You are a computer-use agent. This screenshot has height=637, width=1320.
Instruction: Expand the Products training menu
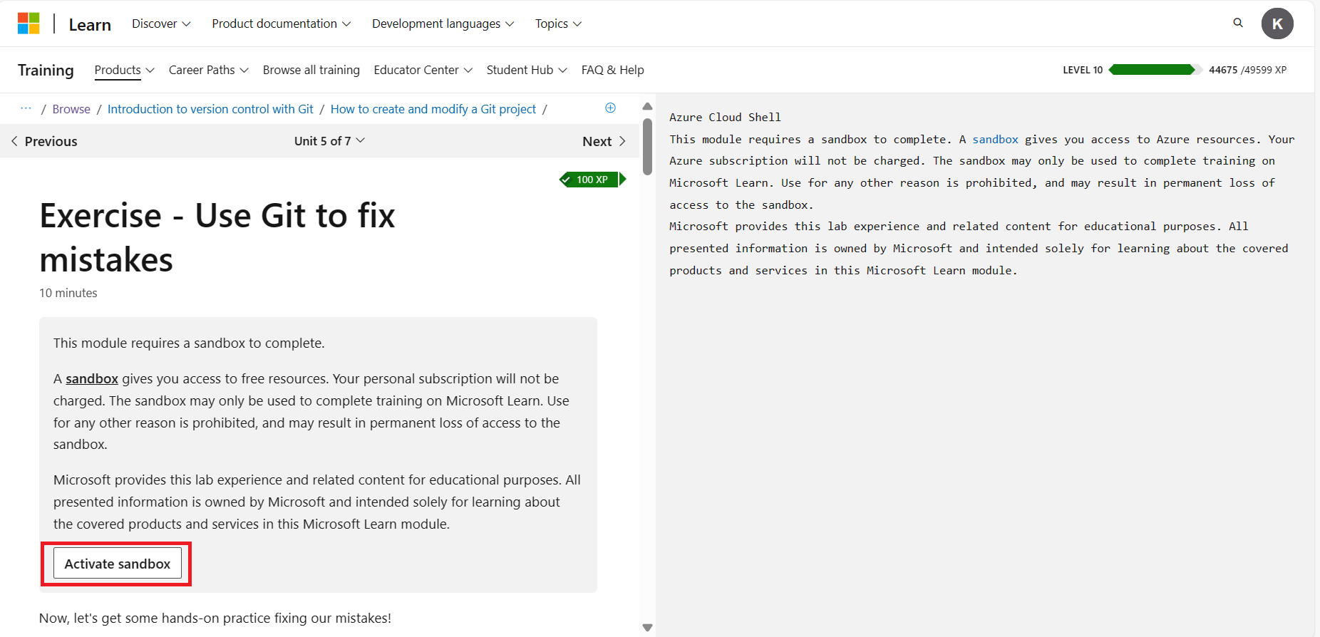point(124,70)
